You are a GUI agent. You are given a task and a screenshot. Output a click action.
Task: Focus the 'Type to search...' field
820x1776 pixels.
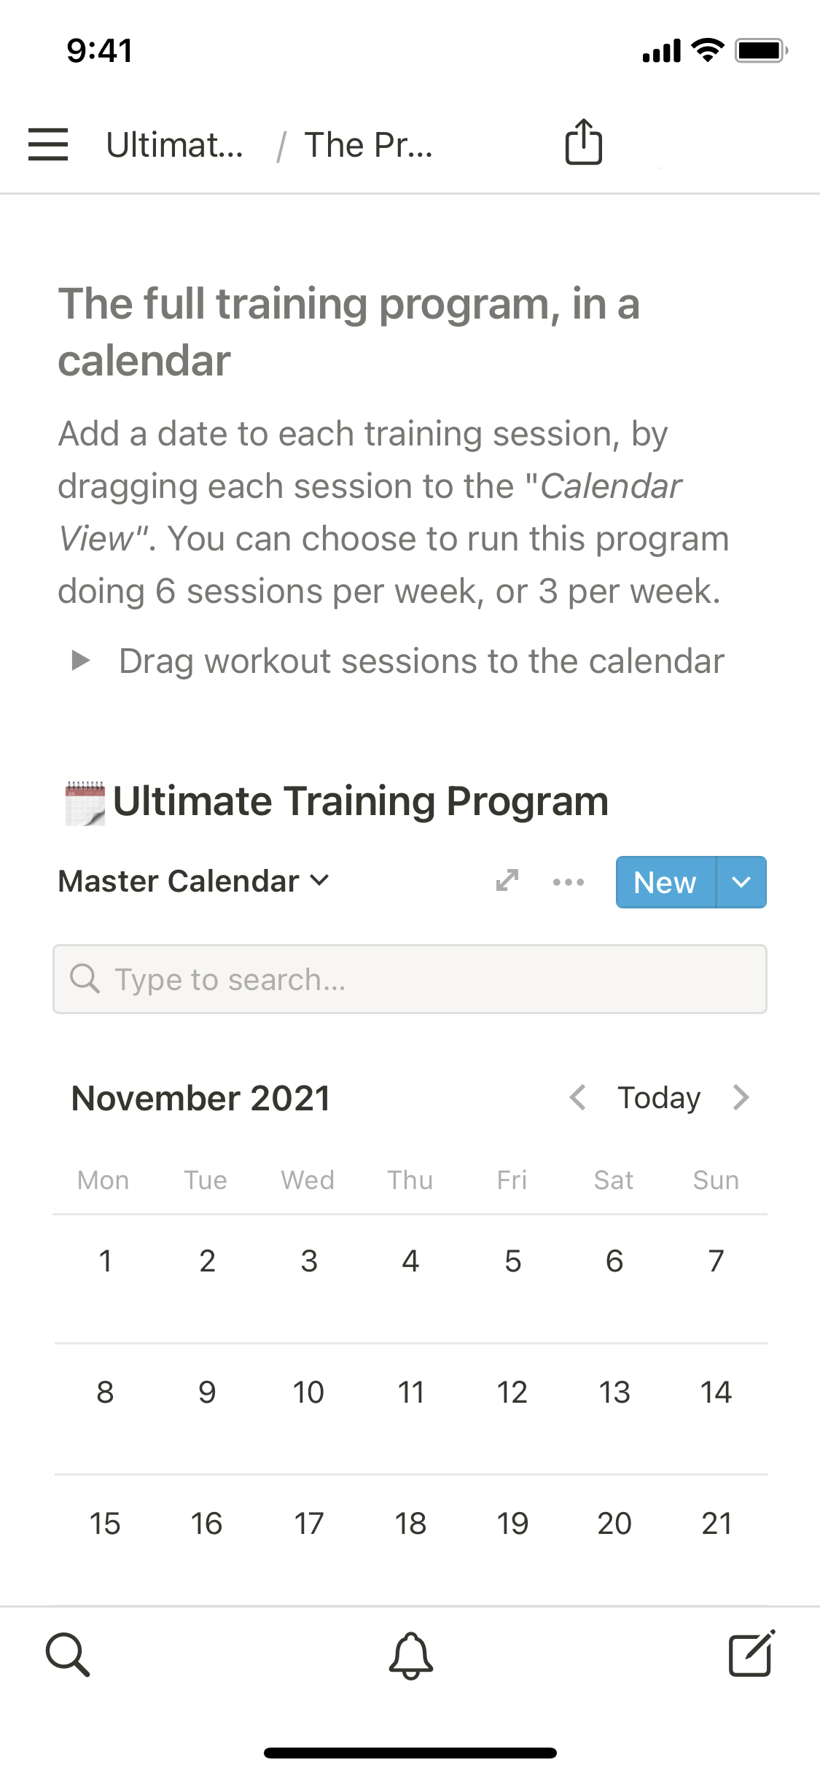410,979
